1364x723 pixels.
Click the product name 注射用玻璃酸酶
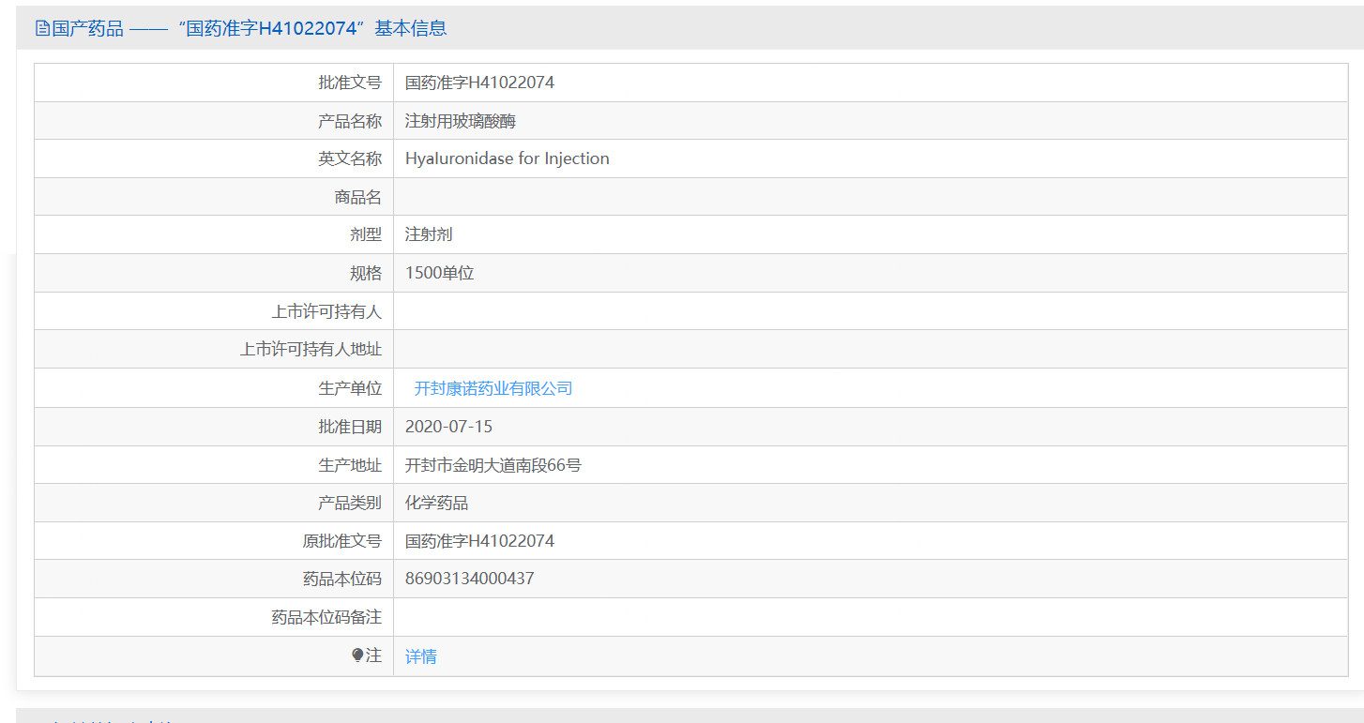click(461, 121)
